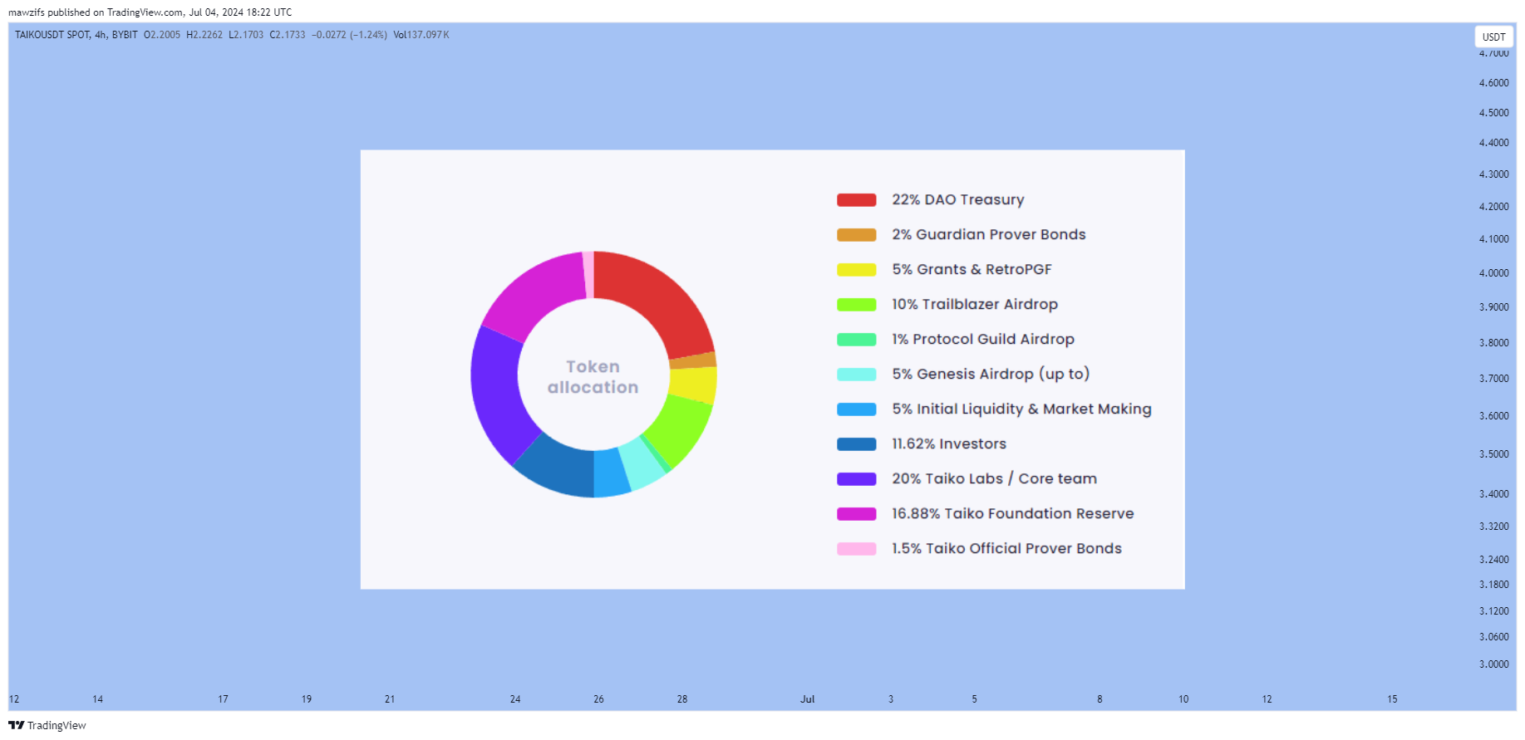The width and height of the screenshot is (1525, 740).
Task: Select the red DAO Treasury legend swatch
Action: [856, 200]
